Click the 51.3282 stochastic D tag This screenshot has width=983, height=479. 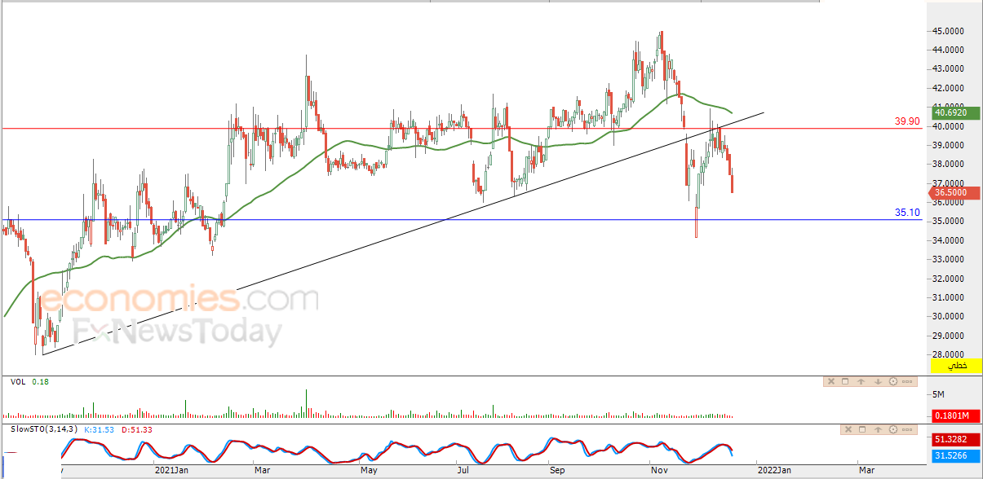pyautogui.click(x=955, y=441)
